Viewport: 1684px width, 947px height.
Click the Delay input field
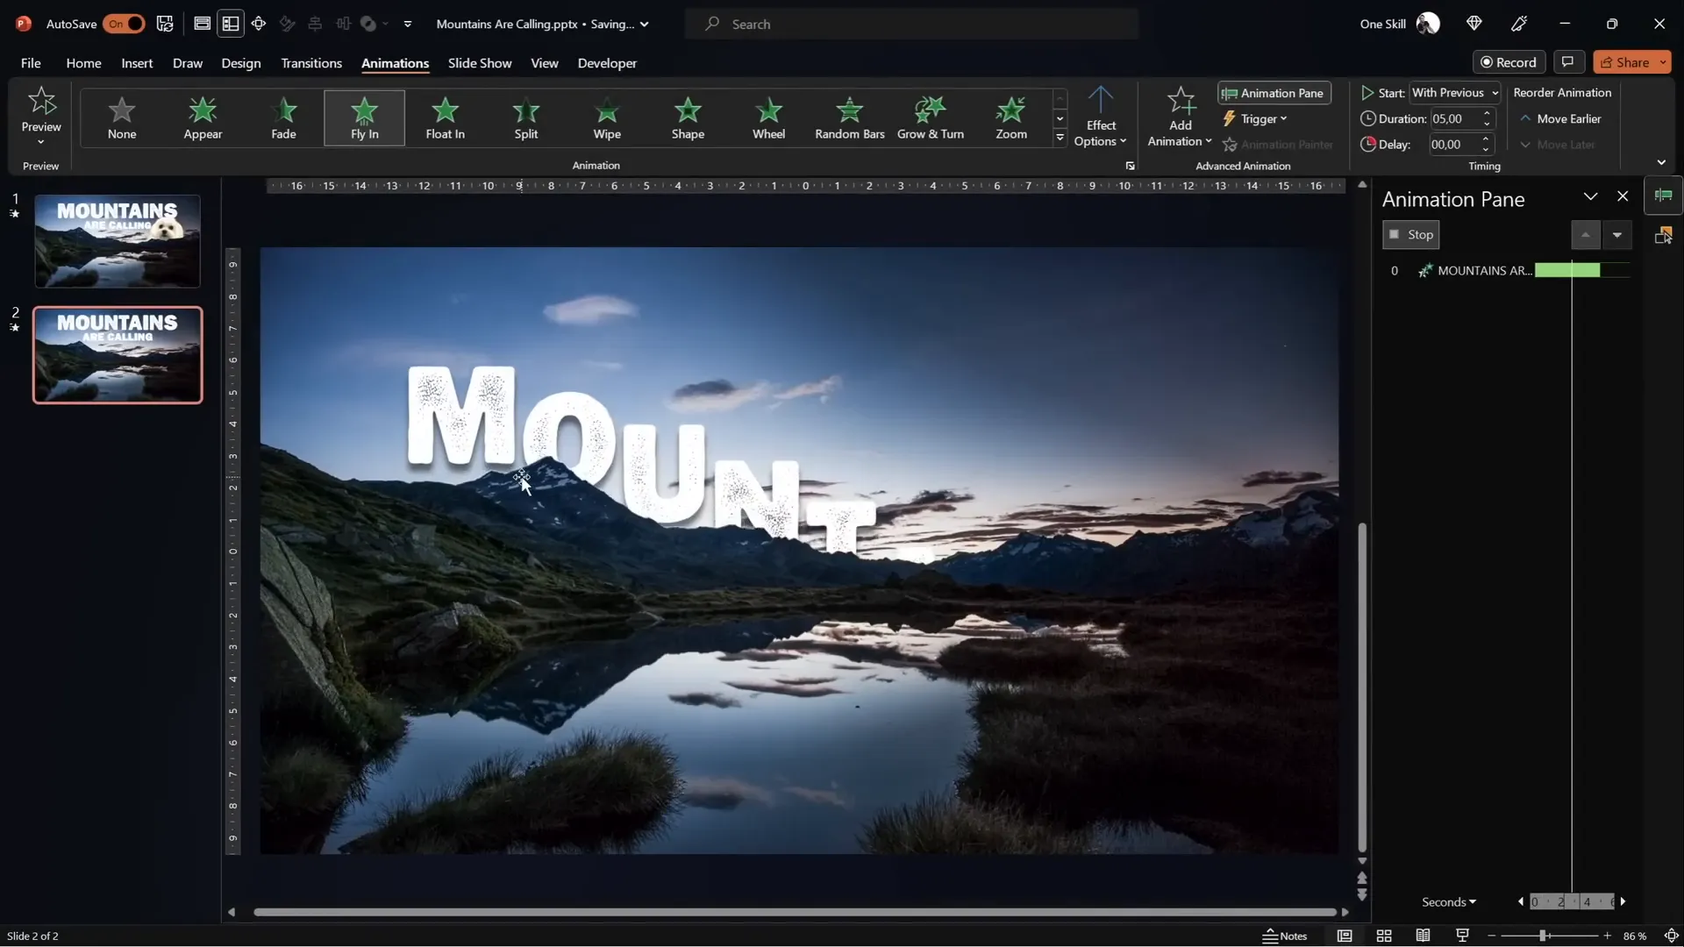coord(1453,145)
